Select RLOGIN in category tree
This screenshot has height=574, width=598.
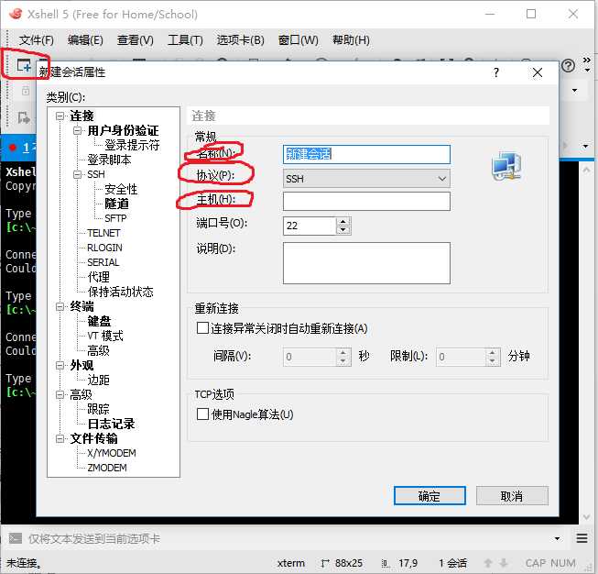point(104,248)
